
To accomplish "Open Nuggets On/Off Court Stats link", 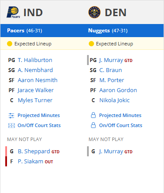I will (x=121, y=125).
